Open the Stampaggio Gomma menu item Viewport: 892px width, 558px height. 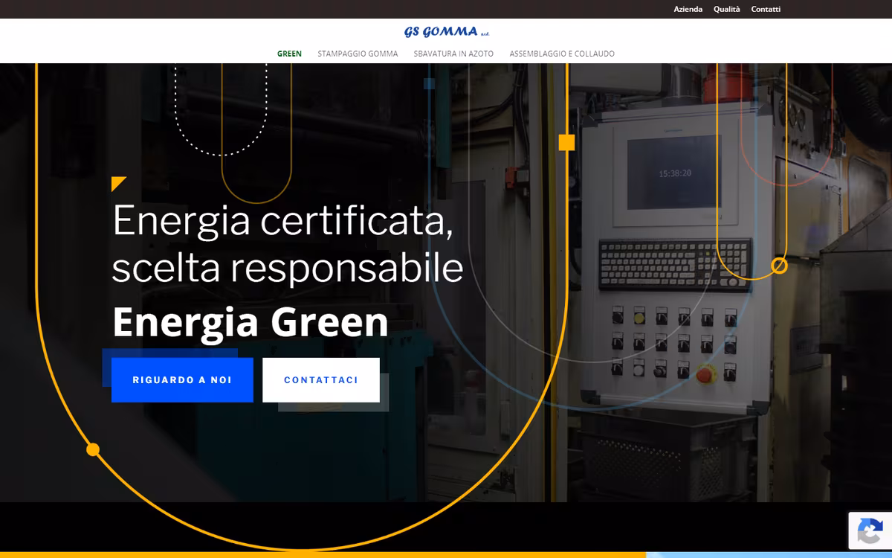(x=358, y=54)
